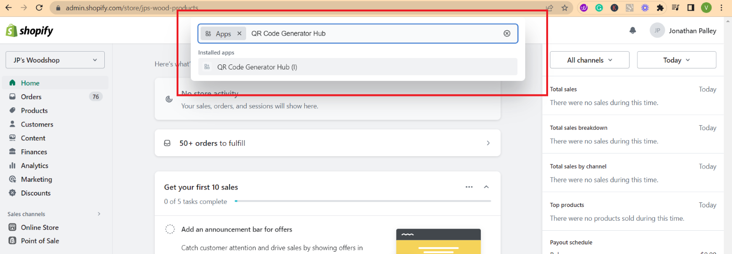Click the Grammarly extension icon
732x254 pixels.
pyautogui.click(x=599, y=8)
